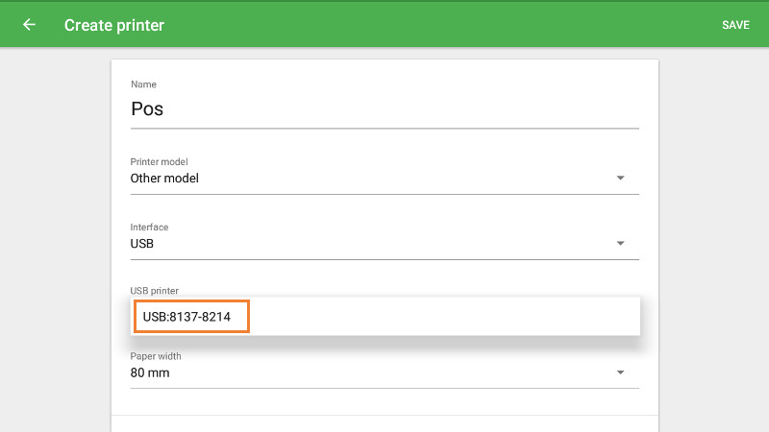Click the Interface label
This screenshot has width=769, height=432.
(x=149, y=228)
